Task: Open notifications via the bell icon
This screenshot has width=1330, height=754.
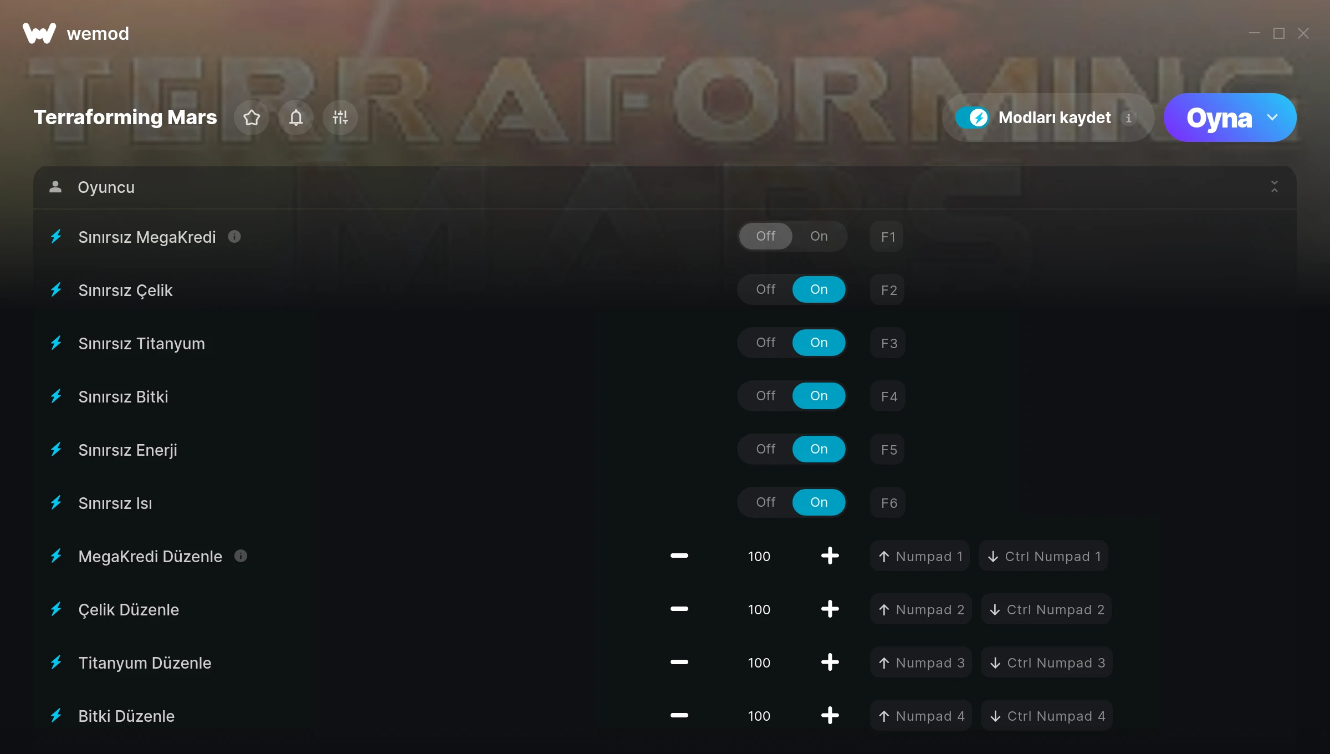Action: click(x=296, y=118)
